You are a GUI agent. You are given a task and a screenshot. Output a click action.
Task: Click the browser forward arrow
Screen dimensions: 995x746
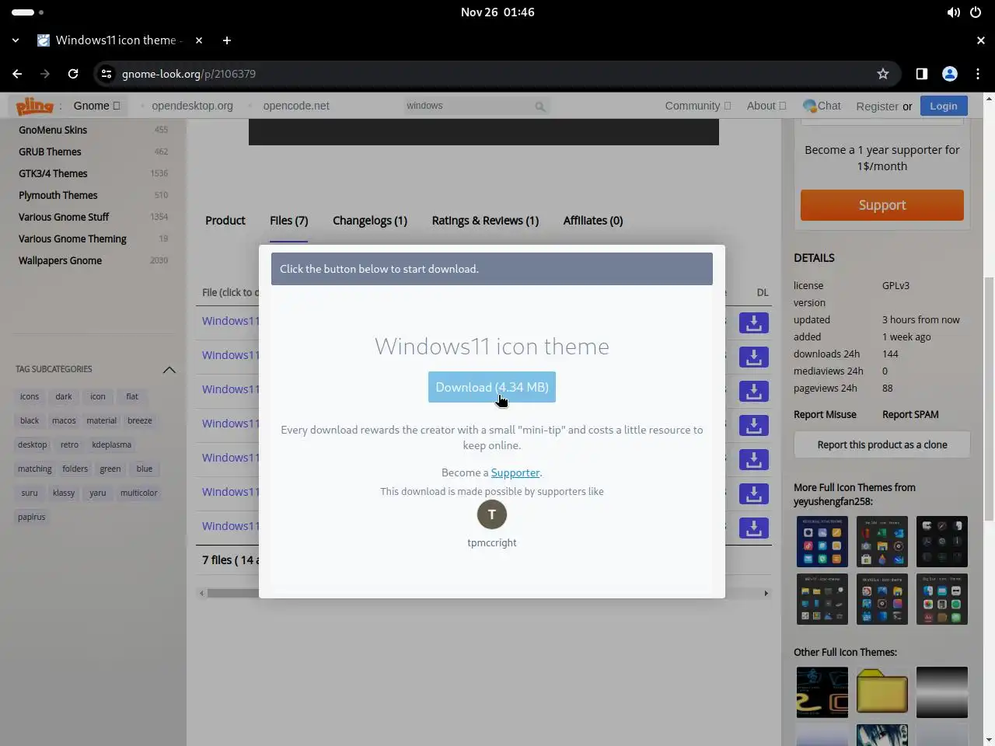pos(45,74)
